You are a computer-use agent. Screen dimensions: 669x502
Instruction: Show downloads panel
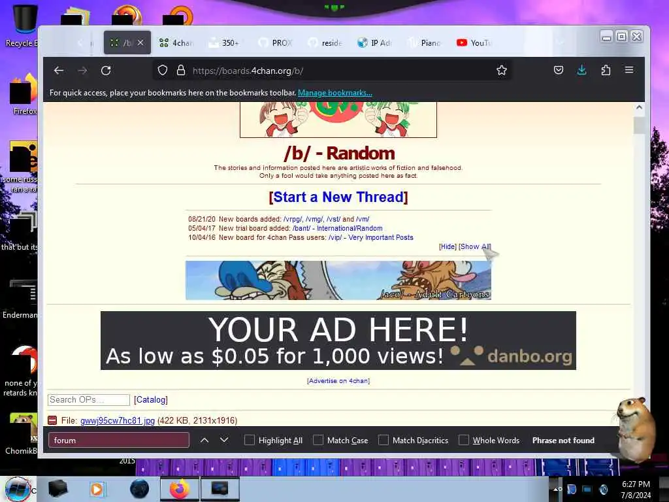(582, 71)
